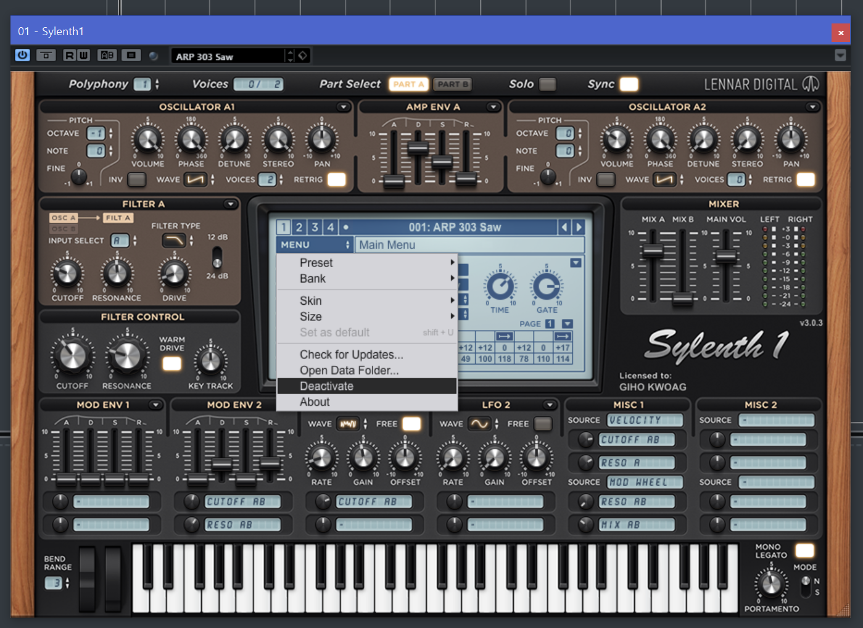Select display tab 1

(283, 227)
